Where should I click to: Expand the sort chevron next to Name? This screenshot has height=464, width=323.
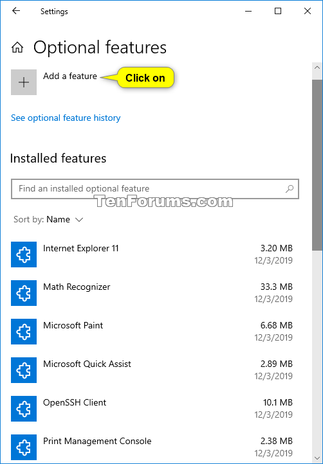point(79,220)
